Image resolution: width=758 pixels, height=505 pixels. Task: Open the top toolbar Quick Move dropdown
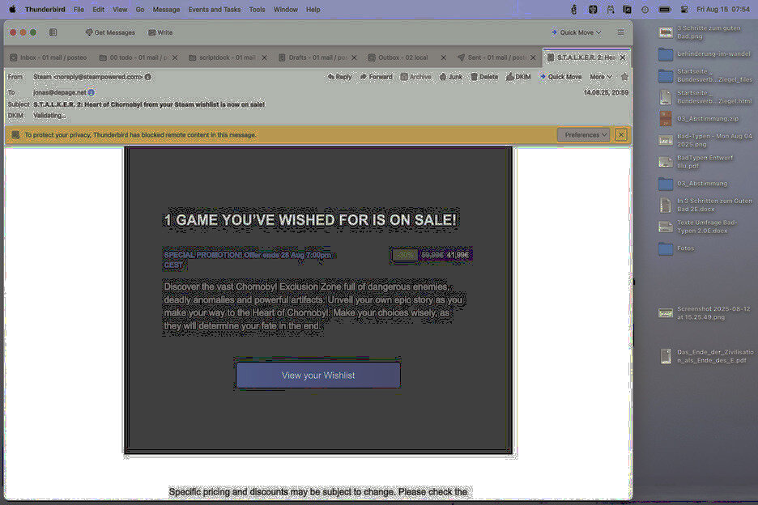click(576, 32)
